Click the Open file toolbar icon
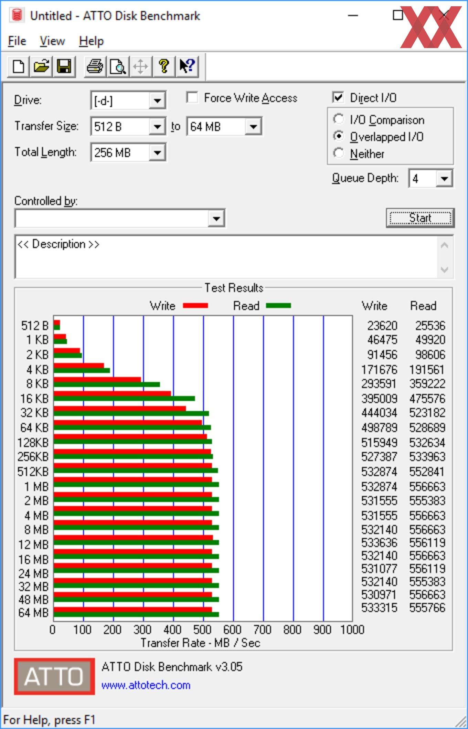The width and height of the screenshot is (468, 729). click(41, 66)
